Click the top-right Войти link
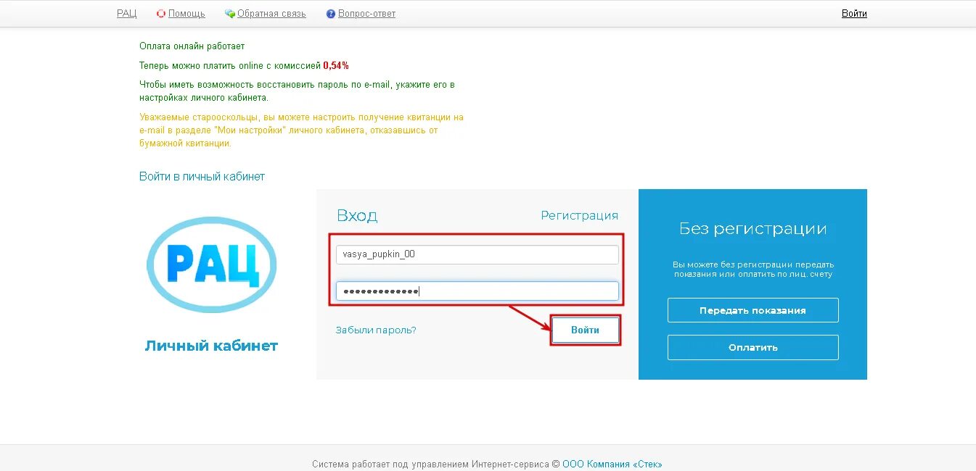Image resolution: width=976 pixels, height=471 pixels. pos(854,14)
